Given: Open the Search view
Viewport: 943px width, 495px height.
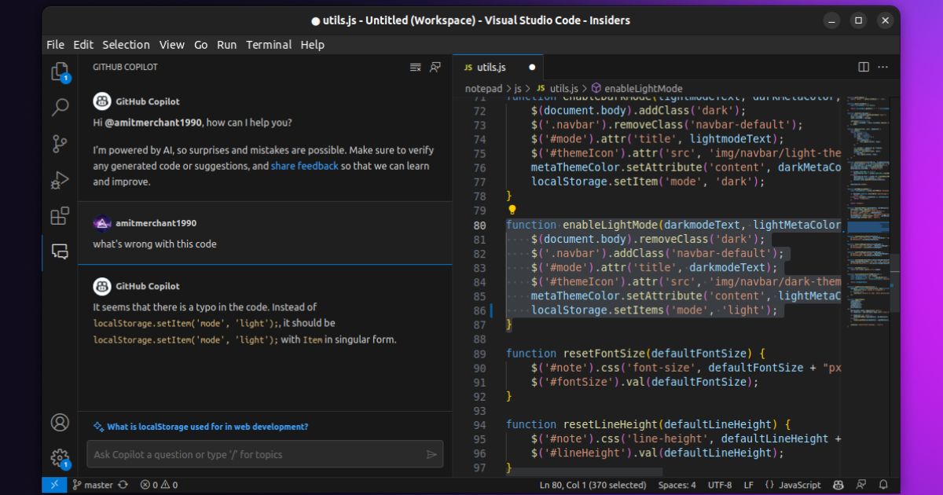Looking at the screenshot, I should coord(60,108).
